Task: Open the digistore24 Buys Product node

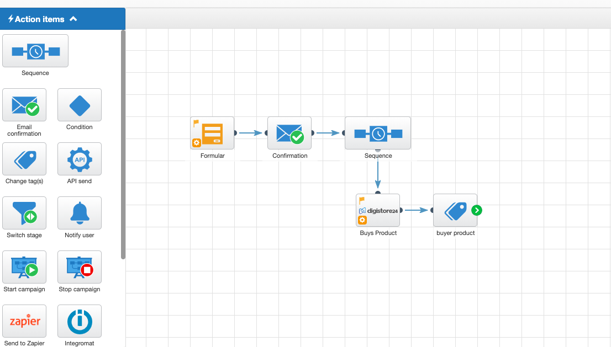Action: click(378, 210)
